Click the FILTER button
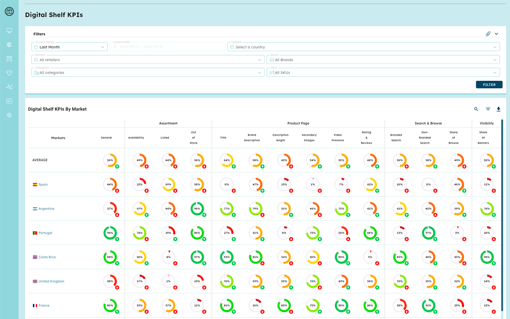The height and width of the screenshot is (319, 510). coord(489,85)
